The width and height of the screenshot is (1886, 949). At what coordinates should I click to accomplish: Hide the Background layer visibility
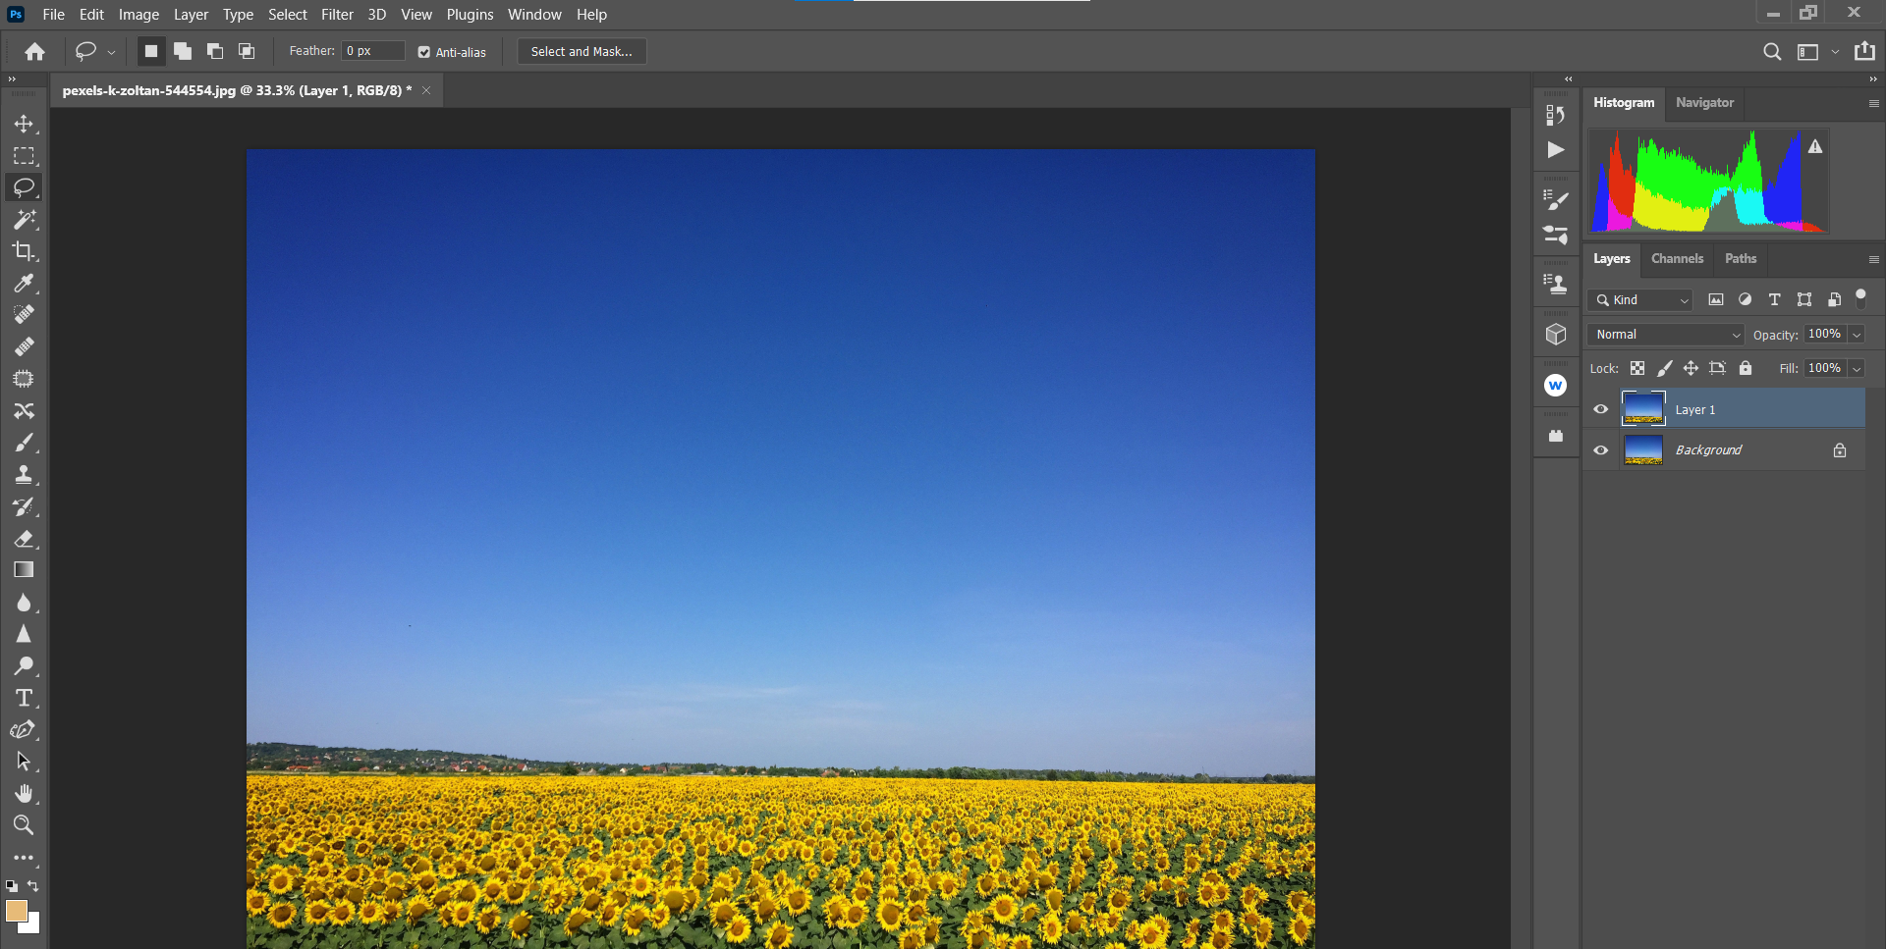[x=1601, y=450]
